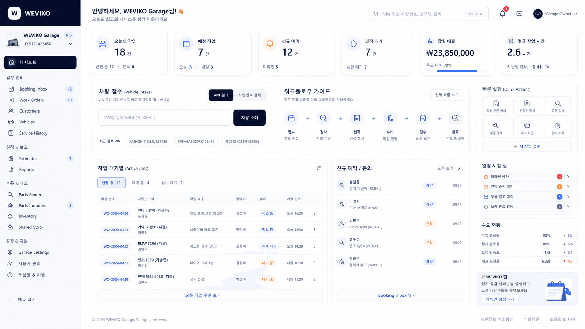This screenshot has height=329, width=585.
Task: Expand the WEVIKO Garage account selector
Action: click(70, 44)
